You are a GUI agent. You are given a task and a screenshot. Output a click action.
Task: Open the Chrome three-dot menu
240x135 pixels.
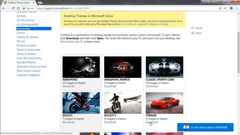click(x=237, y=8)
